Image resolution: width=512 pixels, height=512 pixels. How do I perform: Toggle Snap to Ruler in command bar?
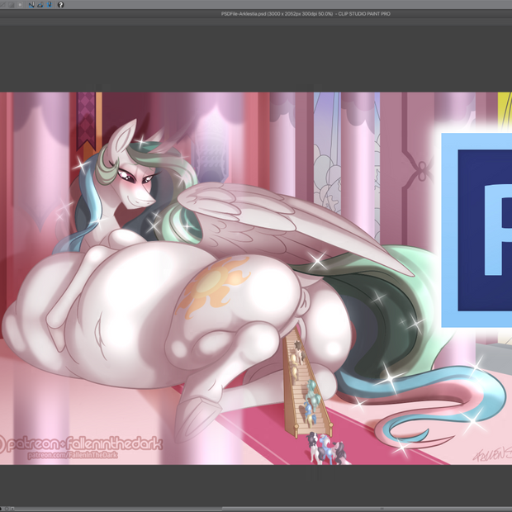(x=31, y=5)
